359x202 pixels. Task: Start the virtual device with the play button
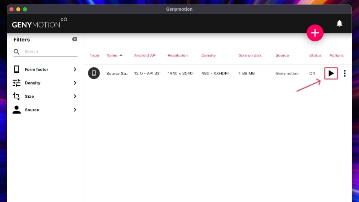(331, 73)
